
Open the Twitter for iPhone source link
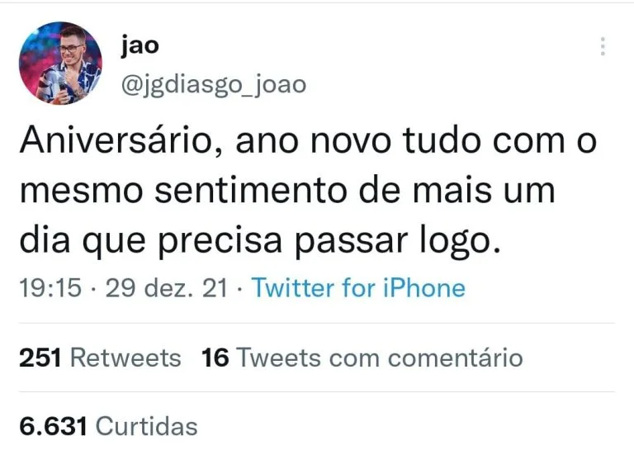(358, 288)
